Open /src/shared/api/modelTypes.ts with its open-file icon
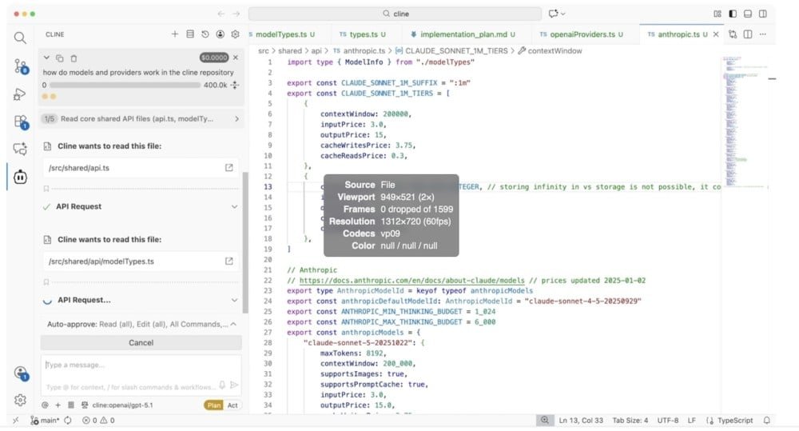Image resolution: width=799 pixels, height=431 pixels. 229,261
